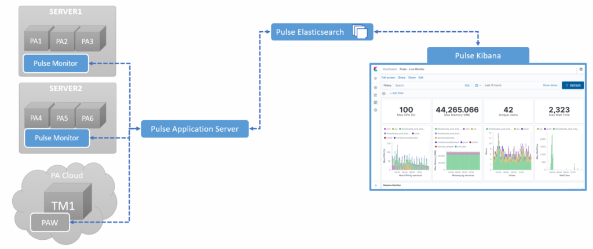Click Pulse Monitor box in SERVER2
Screen dimensions: 593x249
point(57,137)
